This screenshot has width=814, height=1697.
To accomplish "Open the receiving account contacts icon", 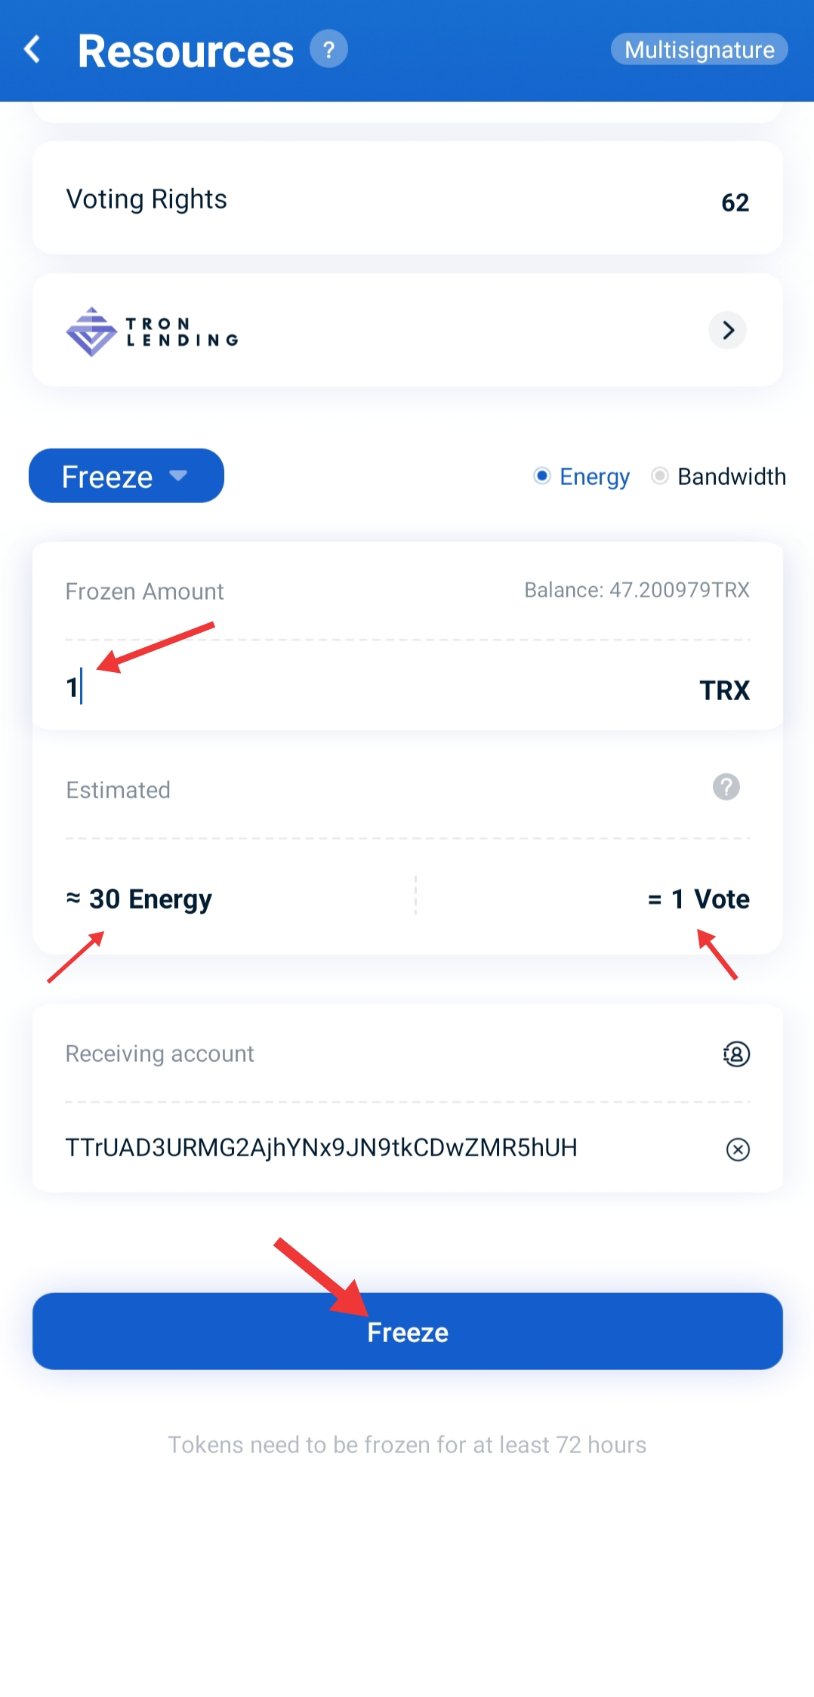I will [736, 1054].
